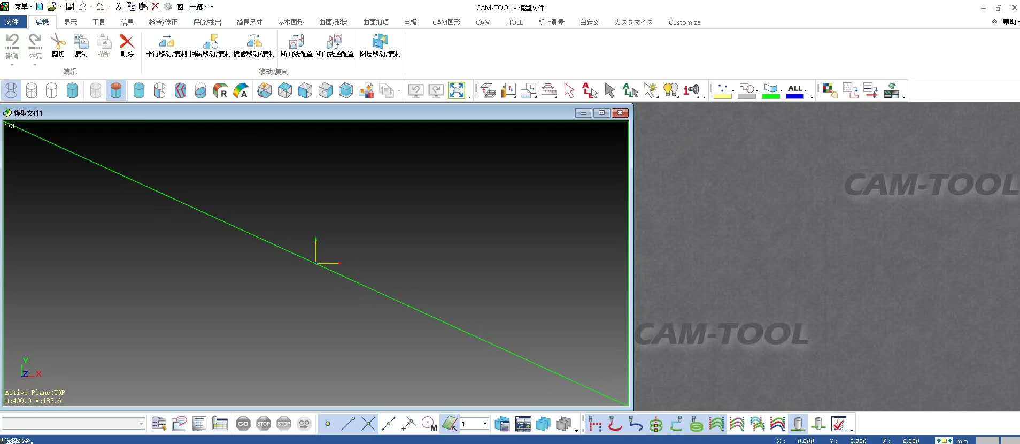Open 回转移动/复制 rotate move tool
The height and width of the screenshot is (444, 1020).
coord(210,45)
